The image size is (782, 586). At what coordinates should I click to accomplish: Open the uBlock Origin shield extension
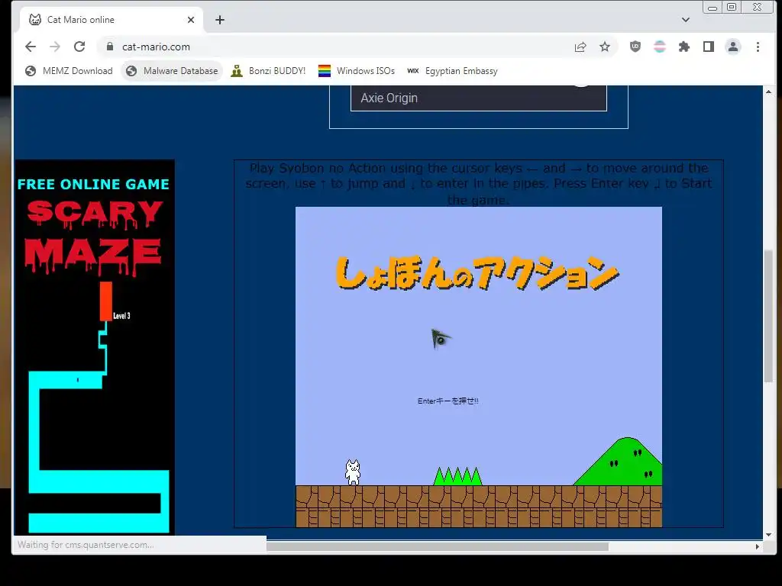coord(635,47)
